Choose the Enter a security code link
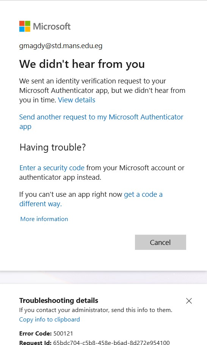 tap(52, 168)
